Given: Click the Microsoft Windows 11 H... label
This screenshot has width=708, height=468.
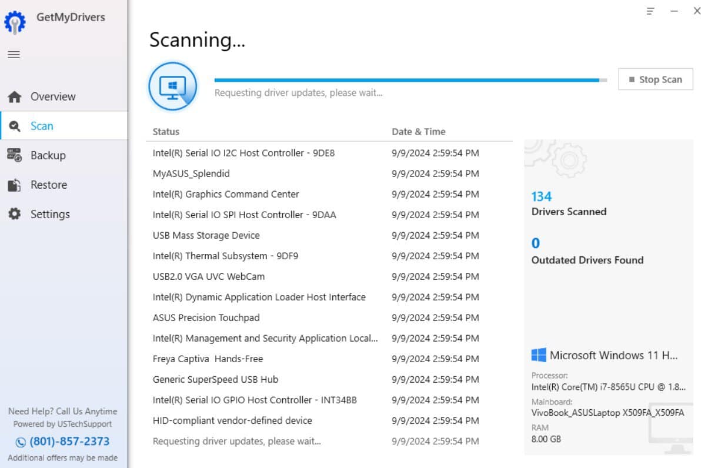Looking at the screenshot, I should 614,355.
